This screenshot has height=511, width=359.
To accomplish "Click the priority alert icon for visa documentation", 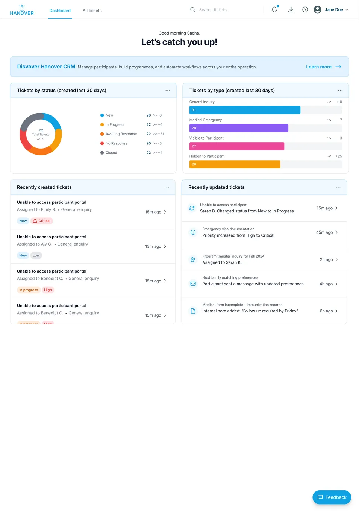I will [x=193, y=232].
